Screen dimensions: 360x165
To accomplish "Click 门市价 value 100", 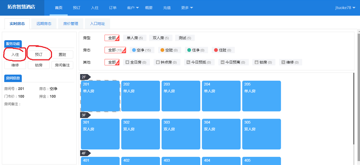I will coord(21,97).
